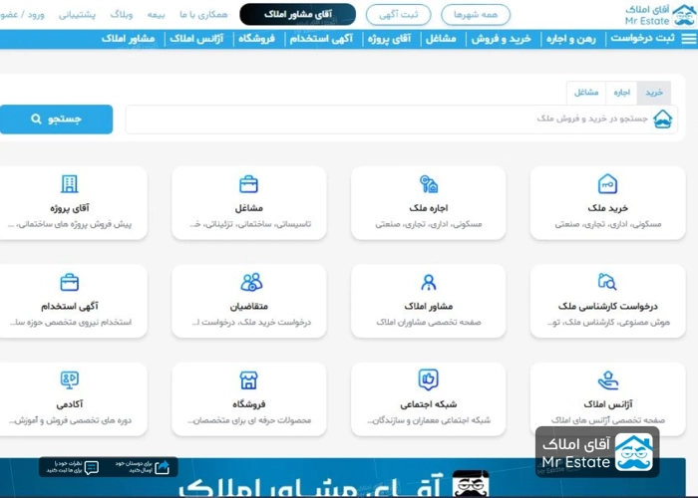Click the آقای مشاور املاک bottom banner

[343, 478]
